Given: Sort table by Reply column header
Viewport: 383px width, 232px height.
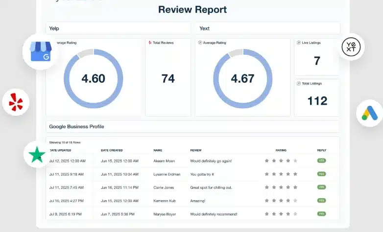Looking at the screenshot, I should [x=322, y=150].
